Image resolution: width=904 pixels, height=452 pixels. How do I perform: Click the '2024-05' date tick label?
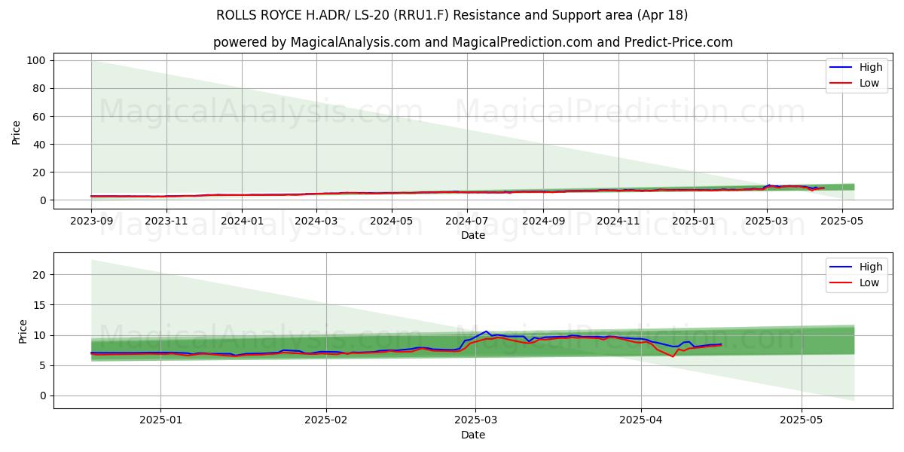click(391, 221)
